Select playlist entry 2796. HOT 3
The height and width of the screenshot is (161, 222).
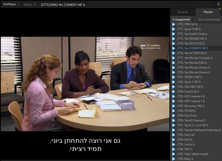coord(196,149)
